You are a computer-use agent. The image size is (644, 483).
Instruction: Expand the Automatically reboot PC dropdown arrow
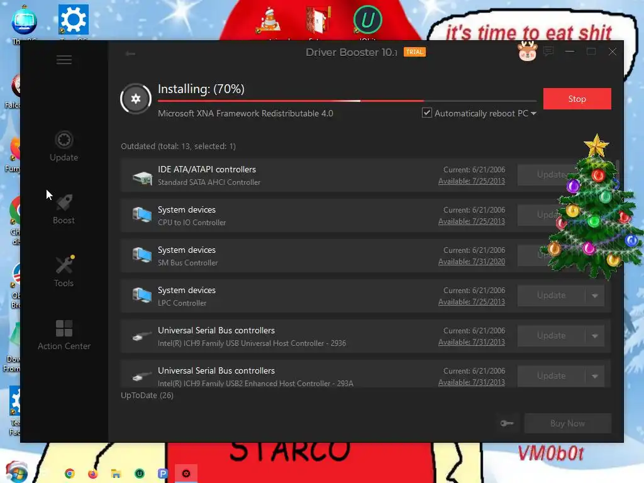533,113
